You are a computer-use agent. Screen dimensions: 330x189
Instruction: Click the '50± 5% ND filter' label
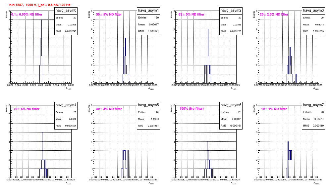[x=109, y=15]
